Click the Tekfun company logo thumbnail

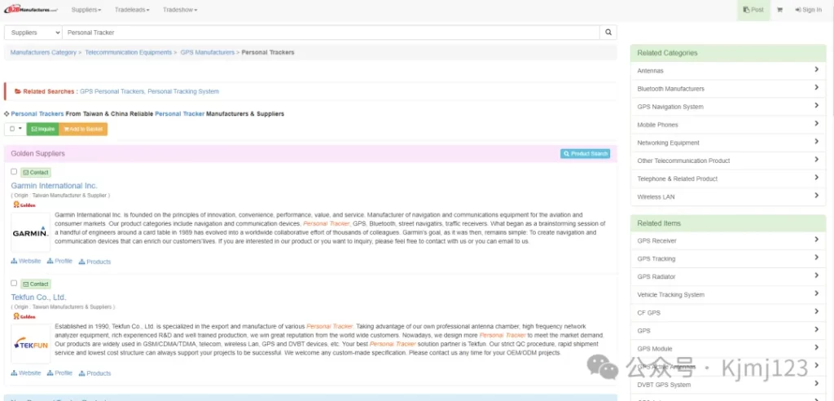pos(31,344)
